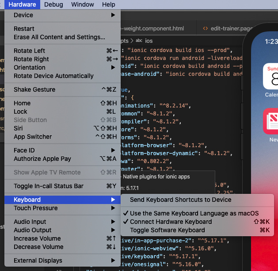Click the html file icon on edit-trainer tab
This screenshot has width=278, height=271.
point(206,29)
